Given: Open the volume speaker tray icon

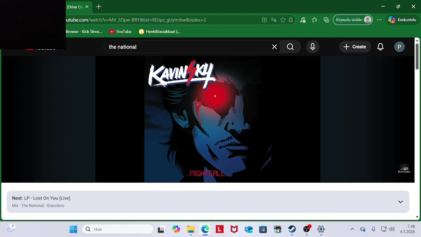Looking at the screenshot, I should [392, 229].
